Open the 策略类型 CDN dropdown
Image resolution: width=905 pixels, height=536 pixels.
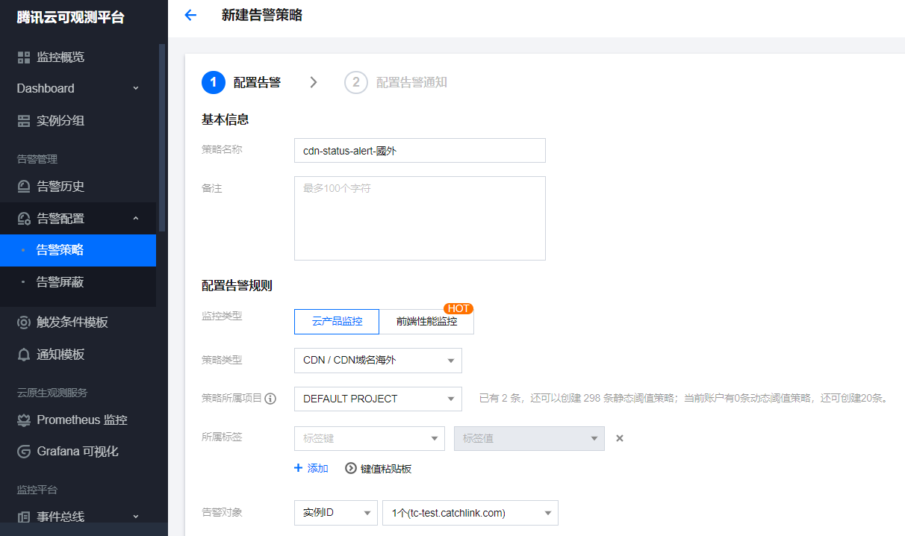tap(378, 360)
